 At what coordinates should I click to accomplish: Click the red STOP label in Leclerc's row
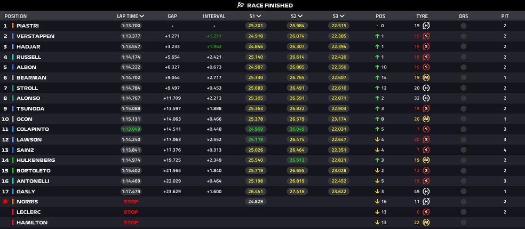pyautogui.click(x=131, y=212)
